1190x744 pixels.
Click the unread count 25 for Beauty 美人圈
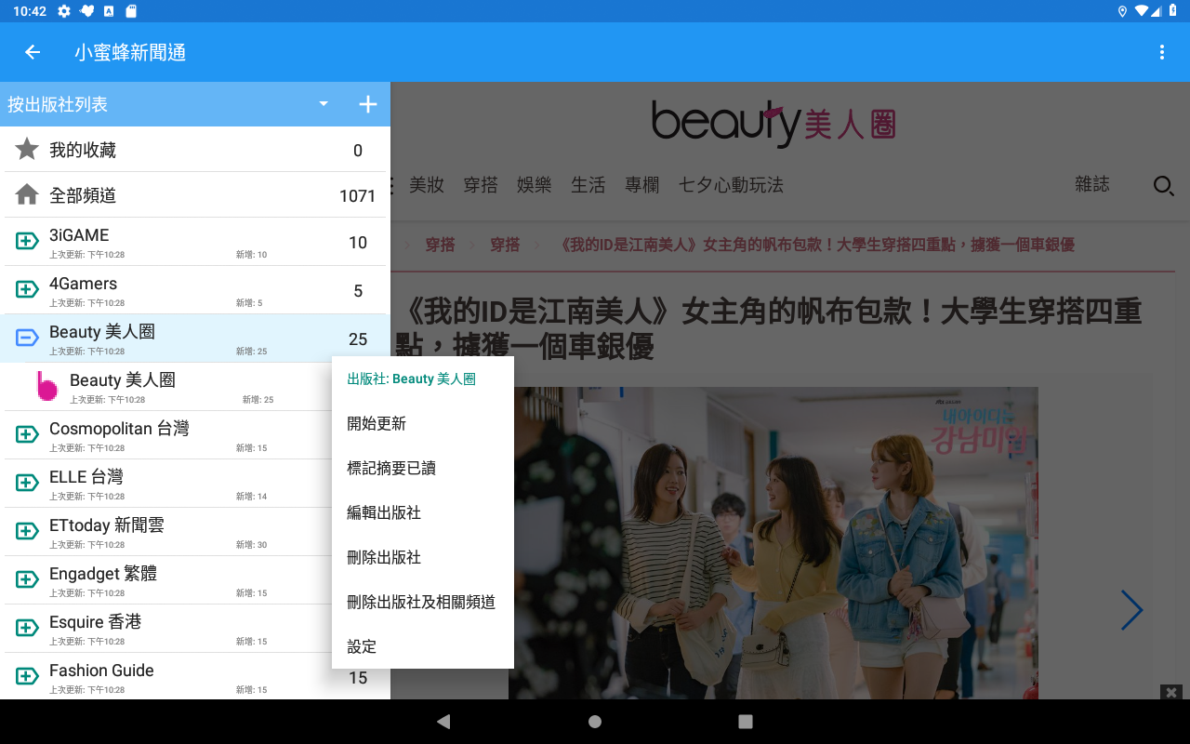click(358, 339)
